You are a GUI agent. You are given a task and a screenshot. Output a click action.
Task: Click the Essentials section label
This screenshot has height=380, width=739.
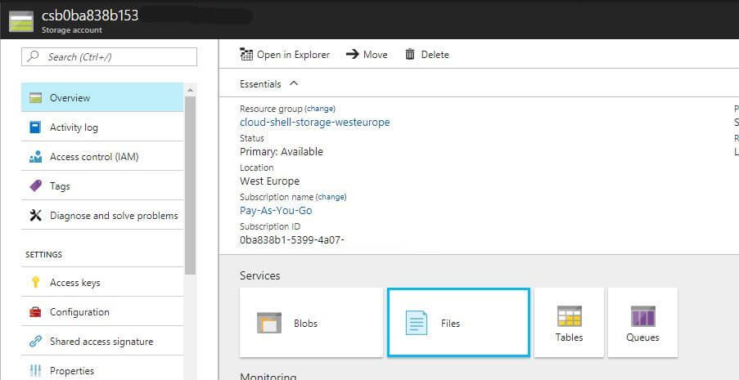click(260, 84)
